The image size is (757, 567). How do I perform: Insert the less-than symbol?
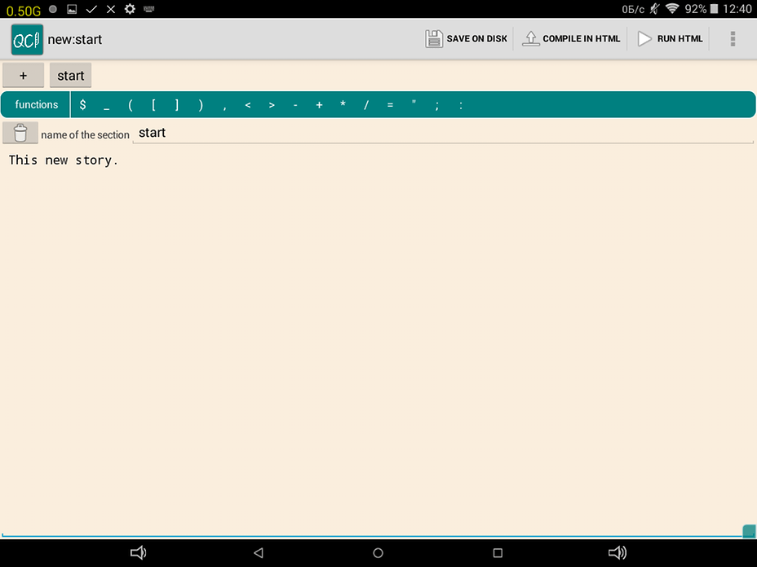pos(248,104)
